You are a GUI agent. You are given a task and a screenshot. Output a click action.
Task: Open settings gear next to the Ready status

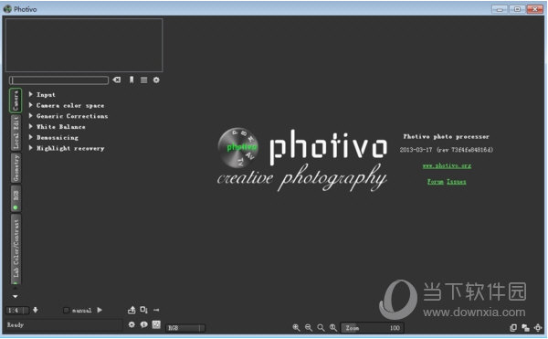click(132, 324)
